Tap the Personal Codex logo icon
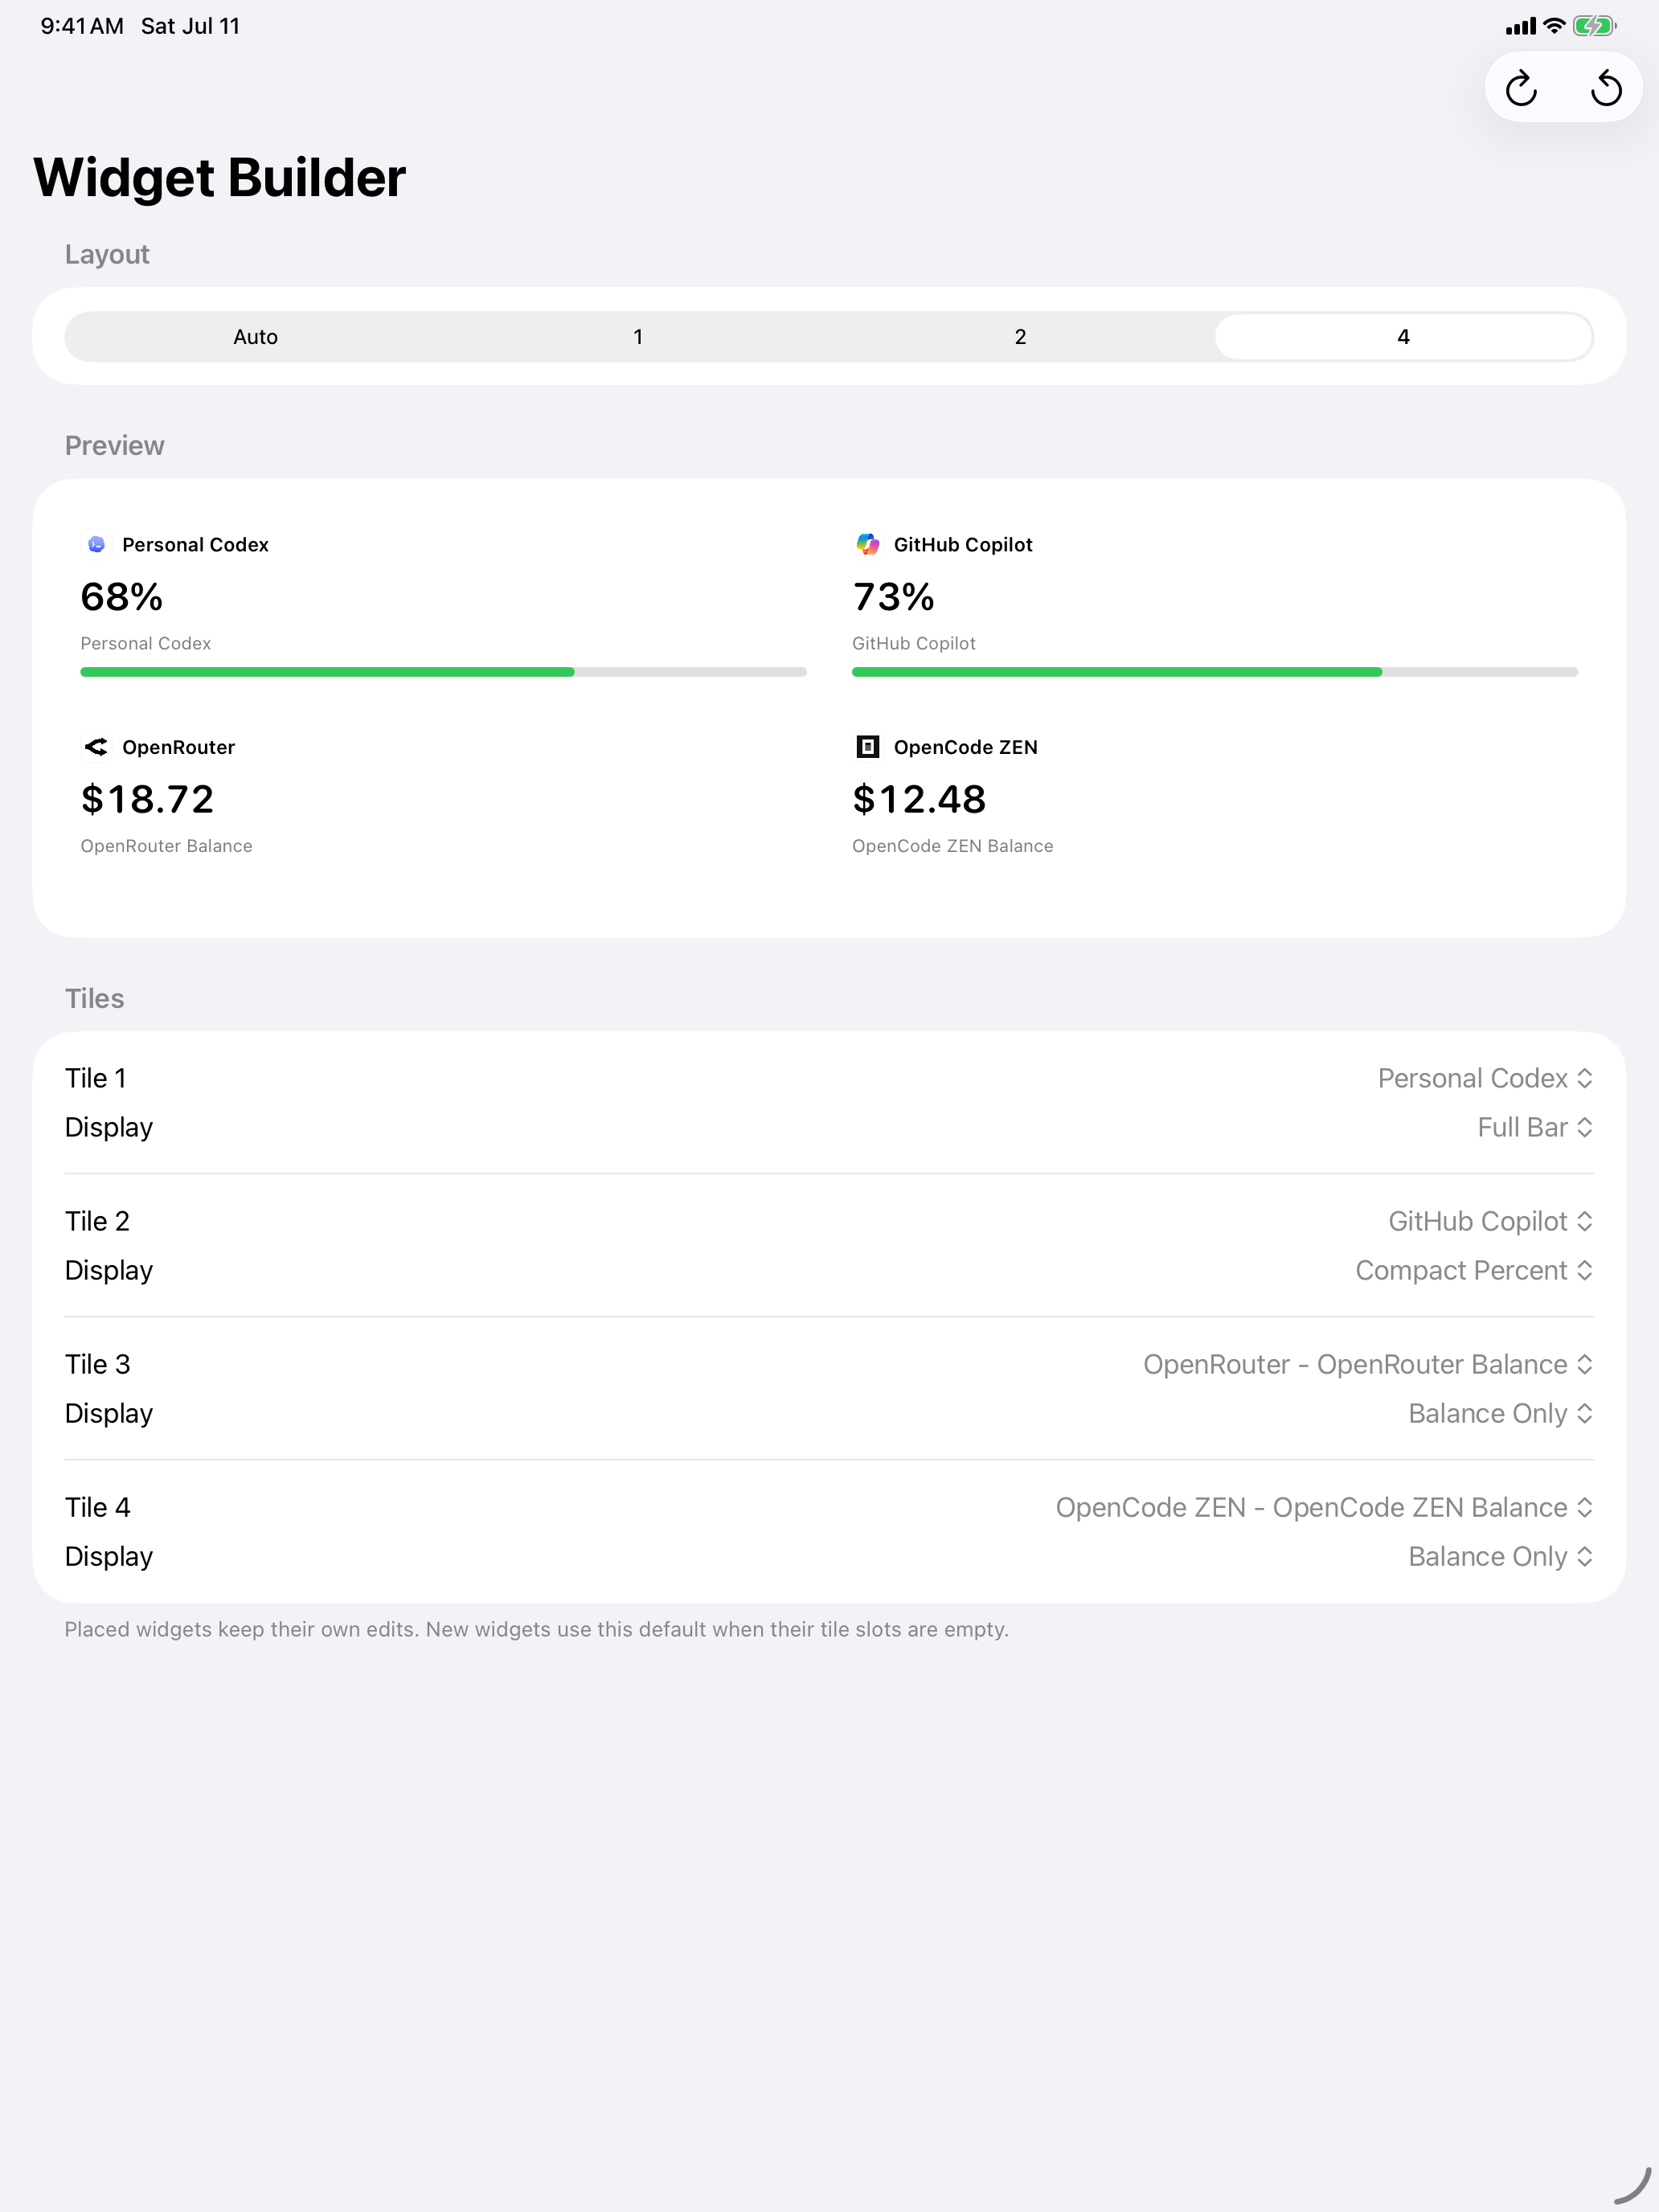Screen dimensions: 1659x2212 [96, 544]
